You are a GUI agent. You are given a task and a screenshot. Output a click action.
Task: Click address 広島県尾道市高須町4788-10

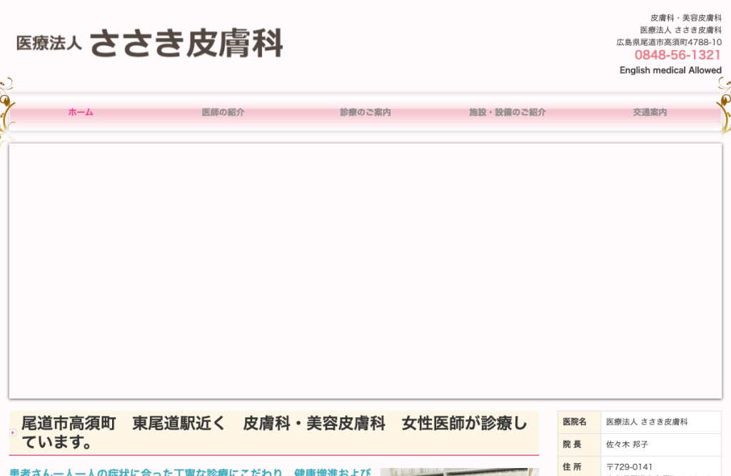tap(669, 42)
